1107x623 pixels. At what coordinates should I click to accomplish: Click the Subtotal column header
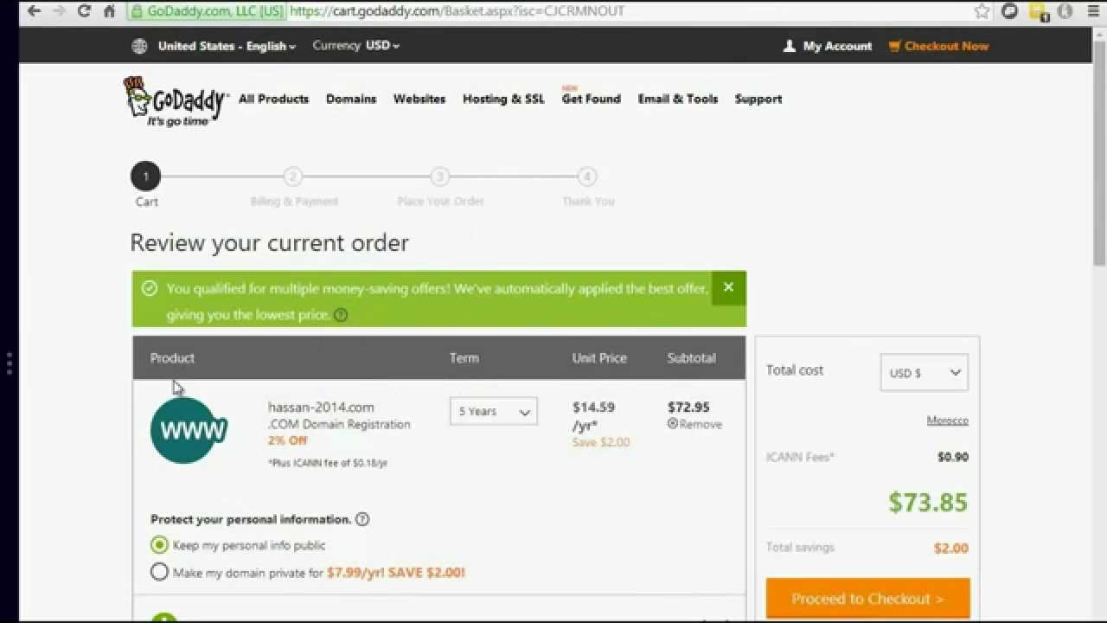click(692, 357)
